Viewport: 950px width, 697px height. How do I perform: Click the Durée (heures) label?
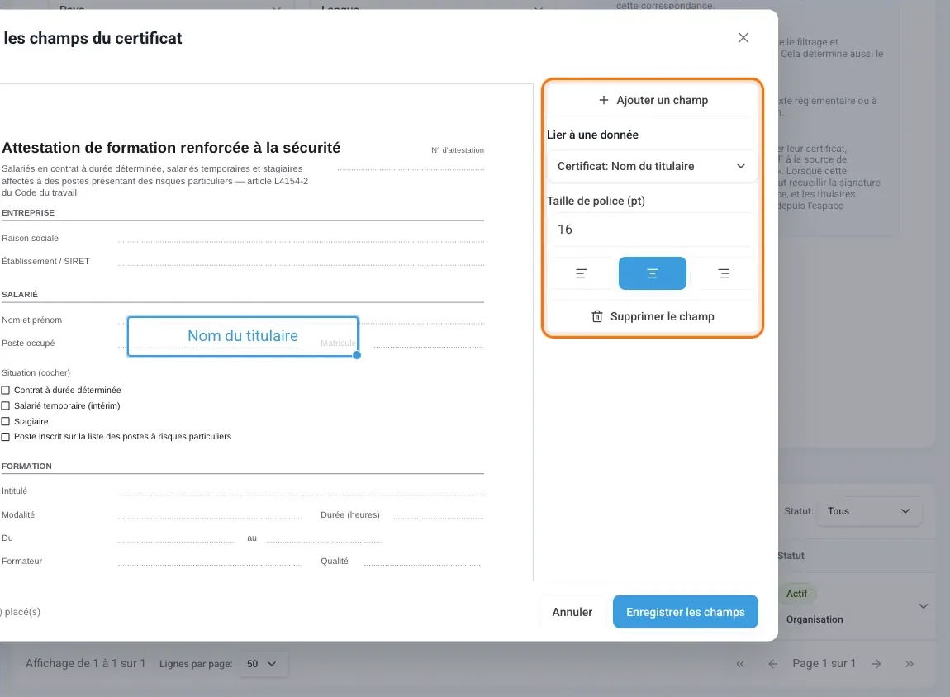coord(350,514)
